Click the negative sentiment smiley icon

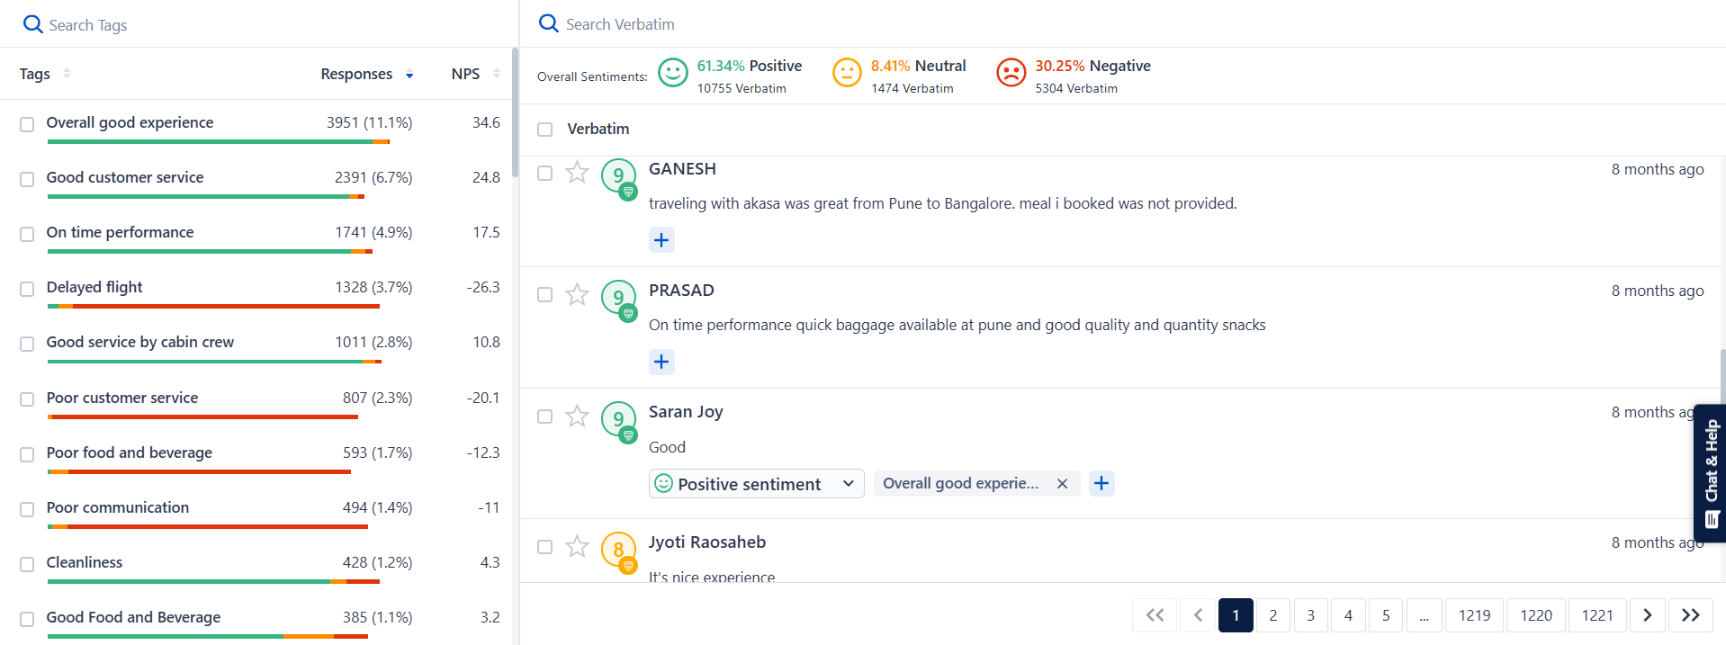pos(1011,72)
